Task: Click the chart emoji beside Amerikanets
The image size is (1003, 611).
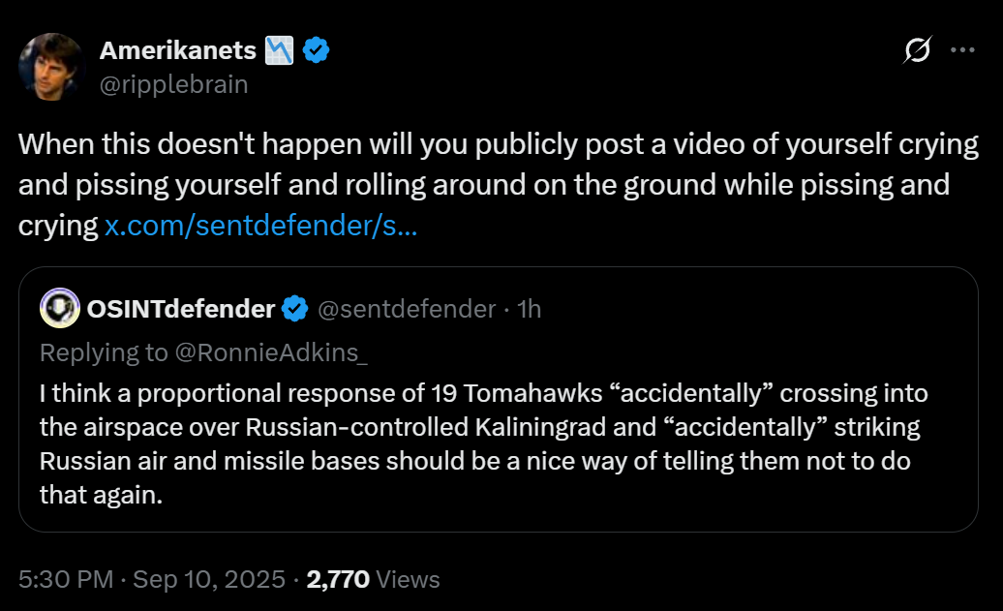Action: tap(281, 50)
